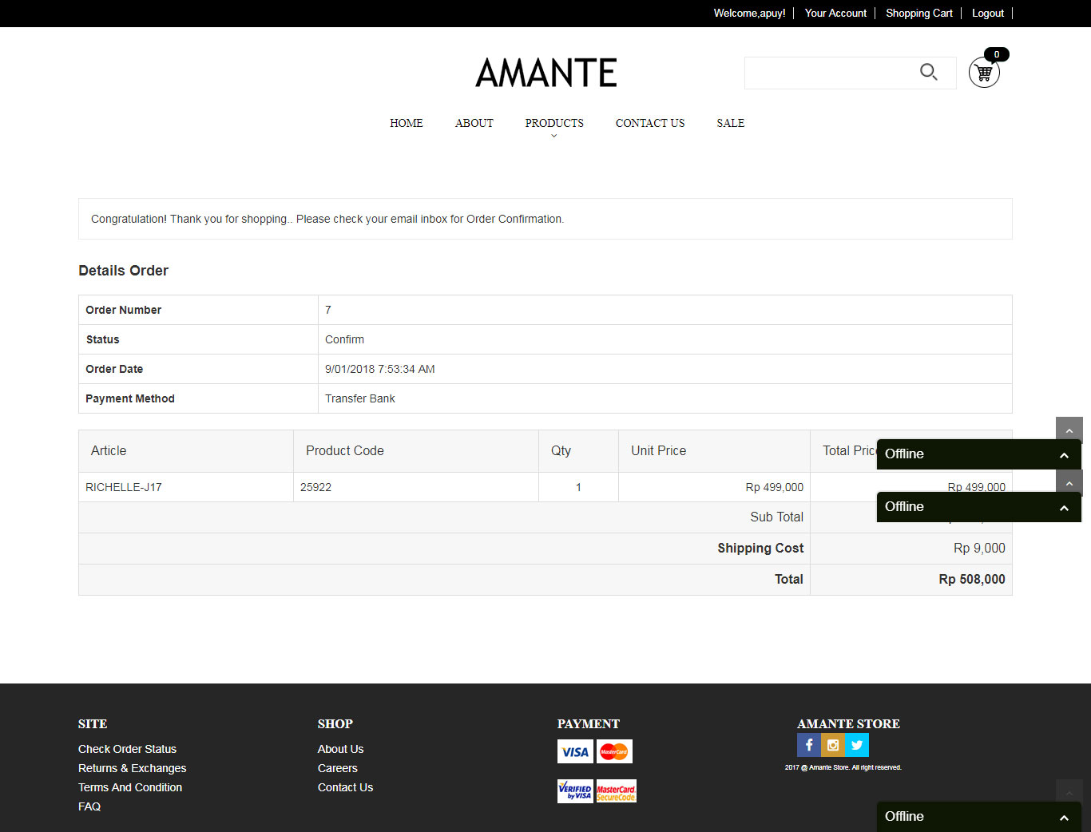Screen dimensions: 1091x832
Task: Open the CONTACT US menu item
Action: tap(650, 123)
